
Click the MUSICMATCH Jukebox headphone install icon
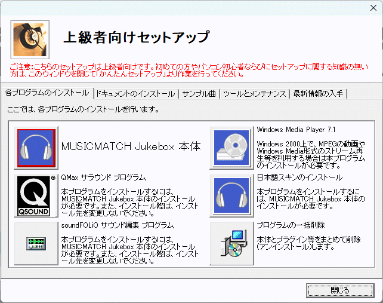(x=36, y=148)
